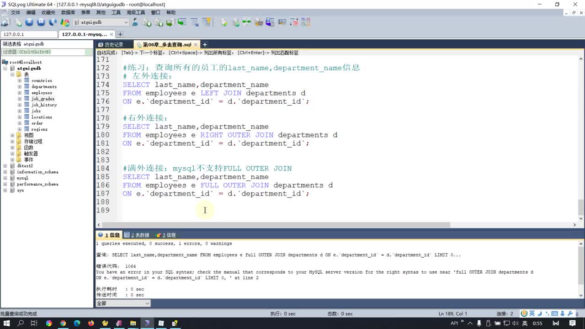Viewport: 585px width, 329px height.
Task: Click the editor vertical scrollbar thumb
Action: pyautogui.click(x=581, y=207)
